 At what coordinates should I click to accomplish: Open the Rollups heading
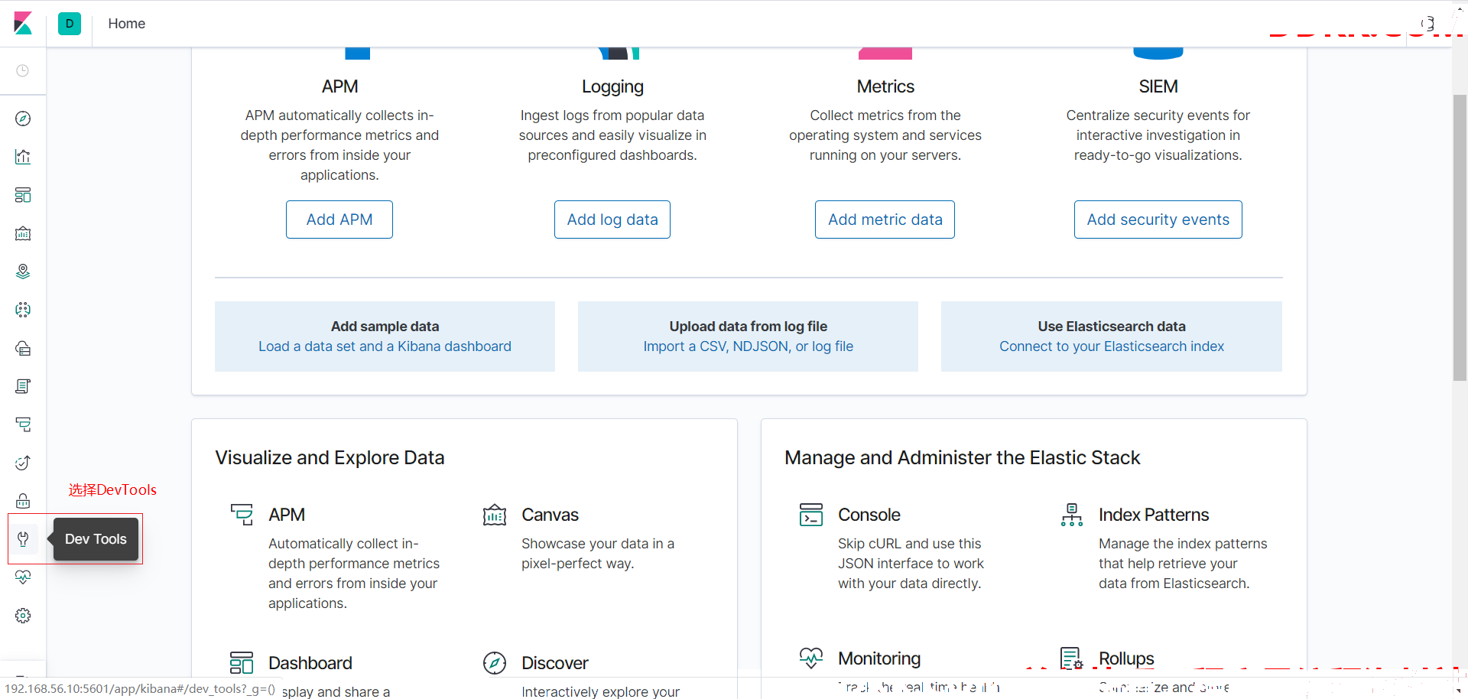coord(1126,658)
